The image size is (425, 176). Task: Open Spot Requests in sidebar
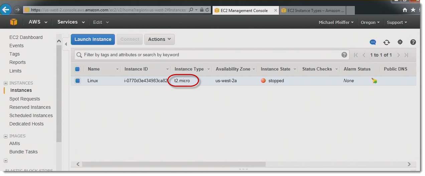pos(25,99)
